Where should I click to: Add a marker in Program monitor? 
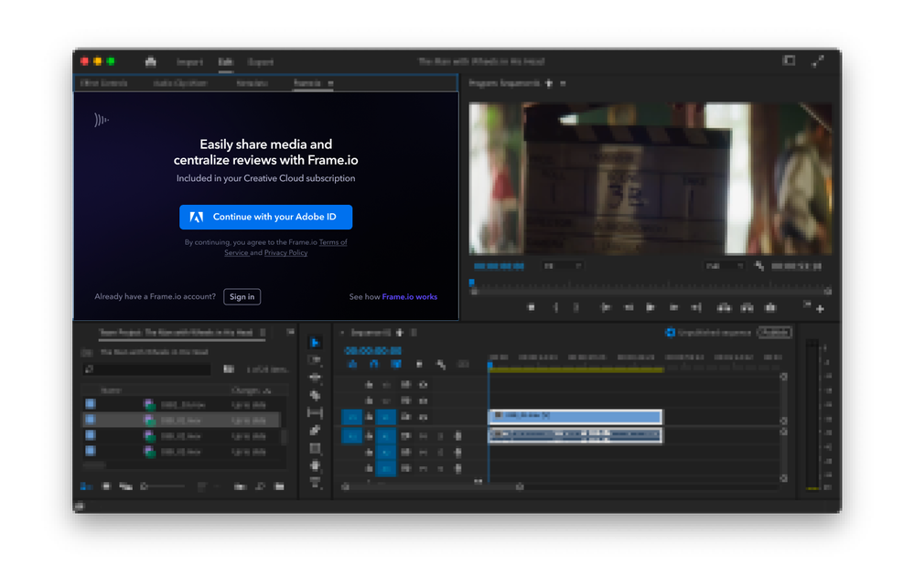tap(531, 307)
